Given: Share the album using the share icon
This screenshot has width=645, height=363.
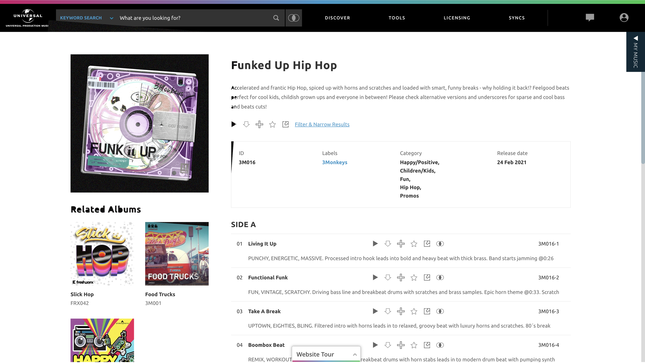Looking at the screenshot, I should click(x=285, y=124).
